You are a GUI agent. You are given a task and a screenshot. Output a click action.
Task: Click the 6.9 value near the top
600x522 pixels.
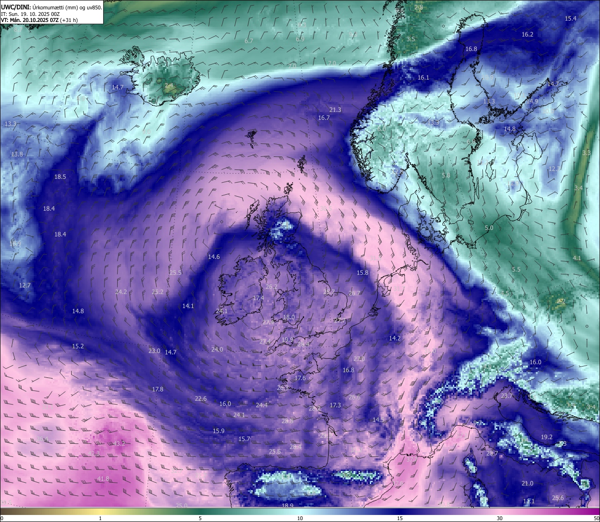click(x=300, y=39)
